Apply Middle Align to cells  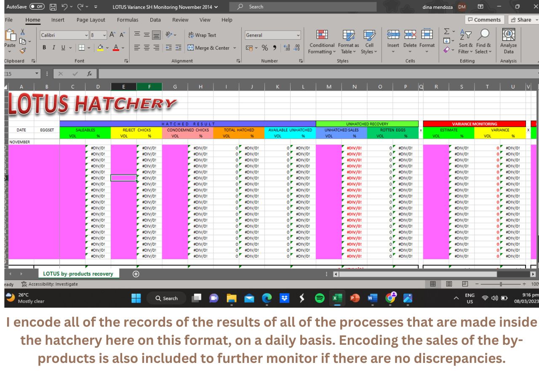coord(147,35)
